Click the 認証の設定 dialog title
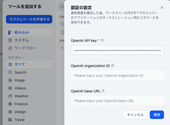The image size is (170, 125). click(x=81, y=8)
